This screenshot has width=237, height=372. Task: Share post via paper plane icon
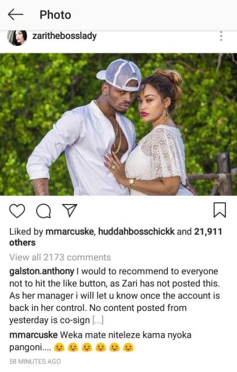[x=70, y=210]
